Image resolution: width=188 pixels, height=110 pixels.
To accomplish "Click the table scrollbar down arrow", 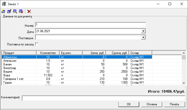I will 184,83.
